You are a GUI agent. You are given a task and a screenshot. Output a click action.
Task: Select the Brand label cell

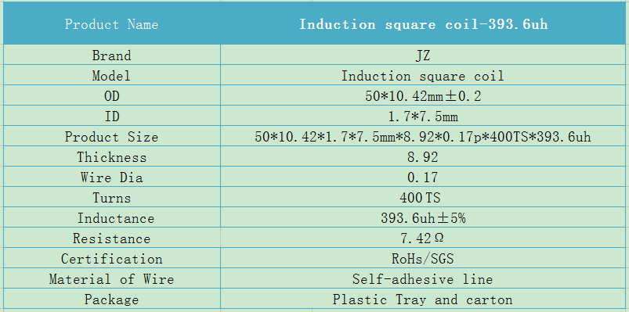pos(111,55)
